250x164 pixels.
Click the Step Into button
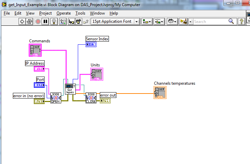coord(71,21)
